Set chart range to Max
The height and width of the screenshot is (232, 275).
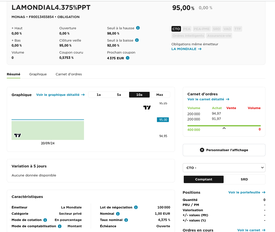pyautogui.click(x=160, y=95)
